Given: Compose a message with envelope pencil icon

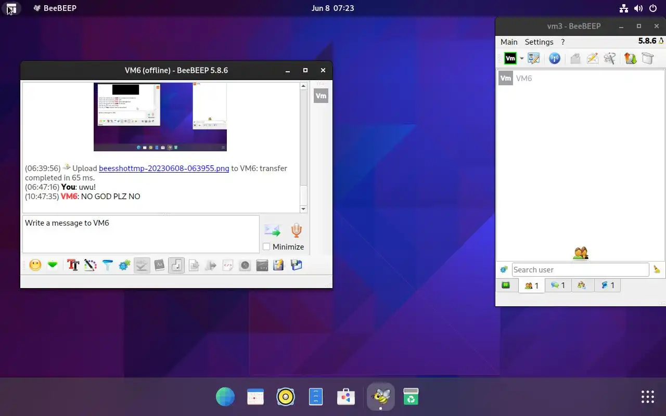Looking at the screenshot, I should [593, 58].
